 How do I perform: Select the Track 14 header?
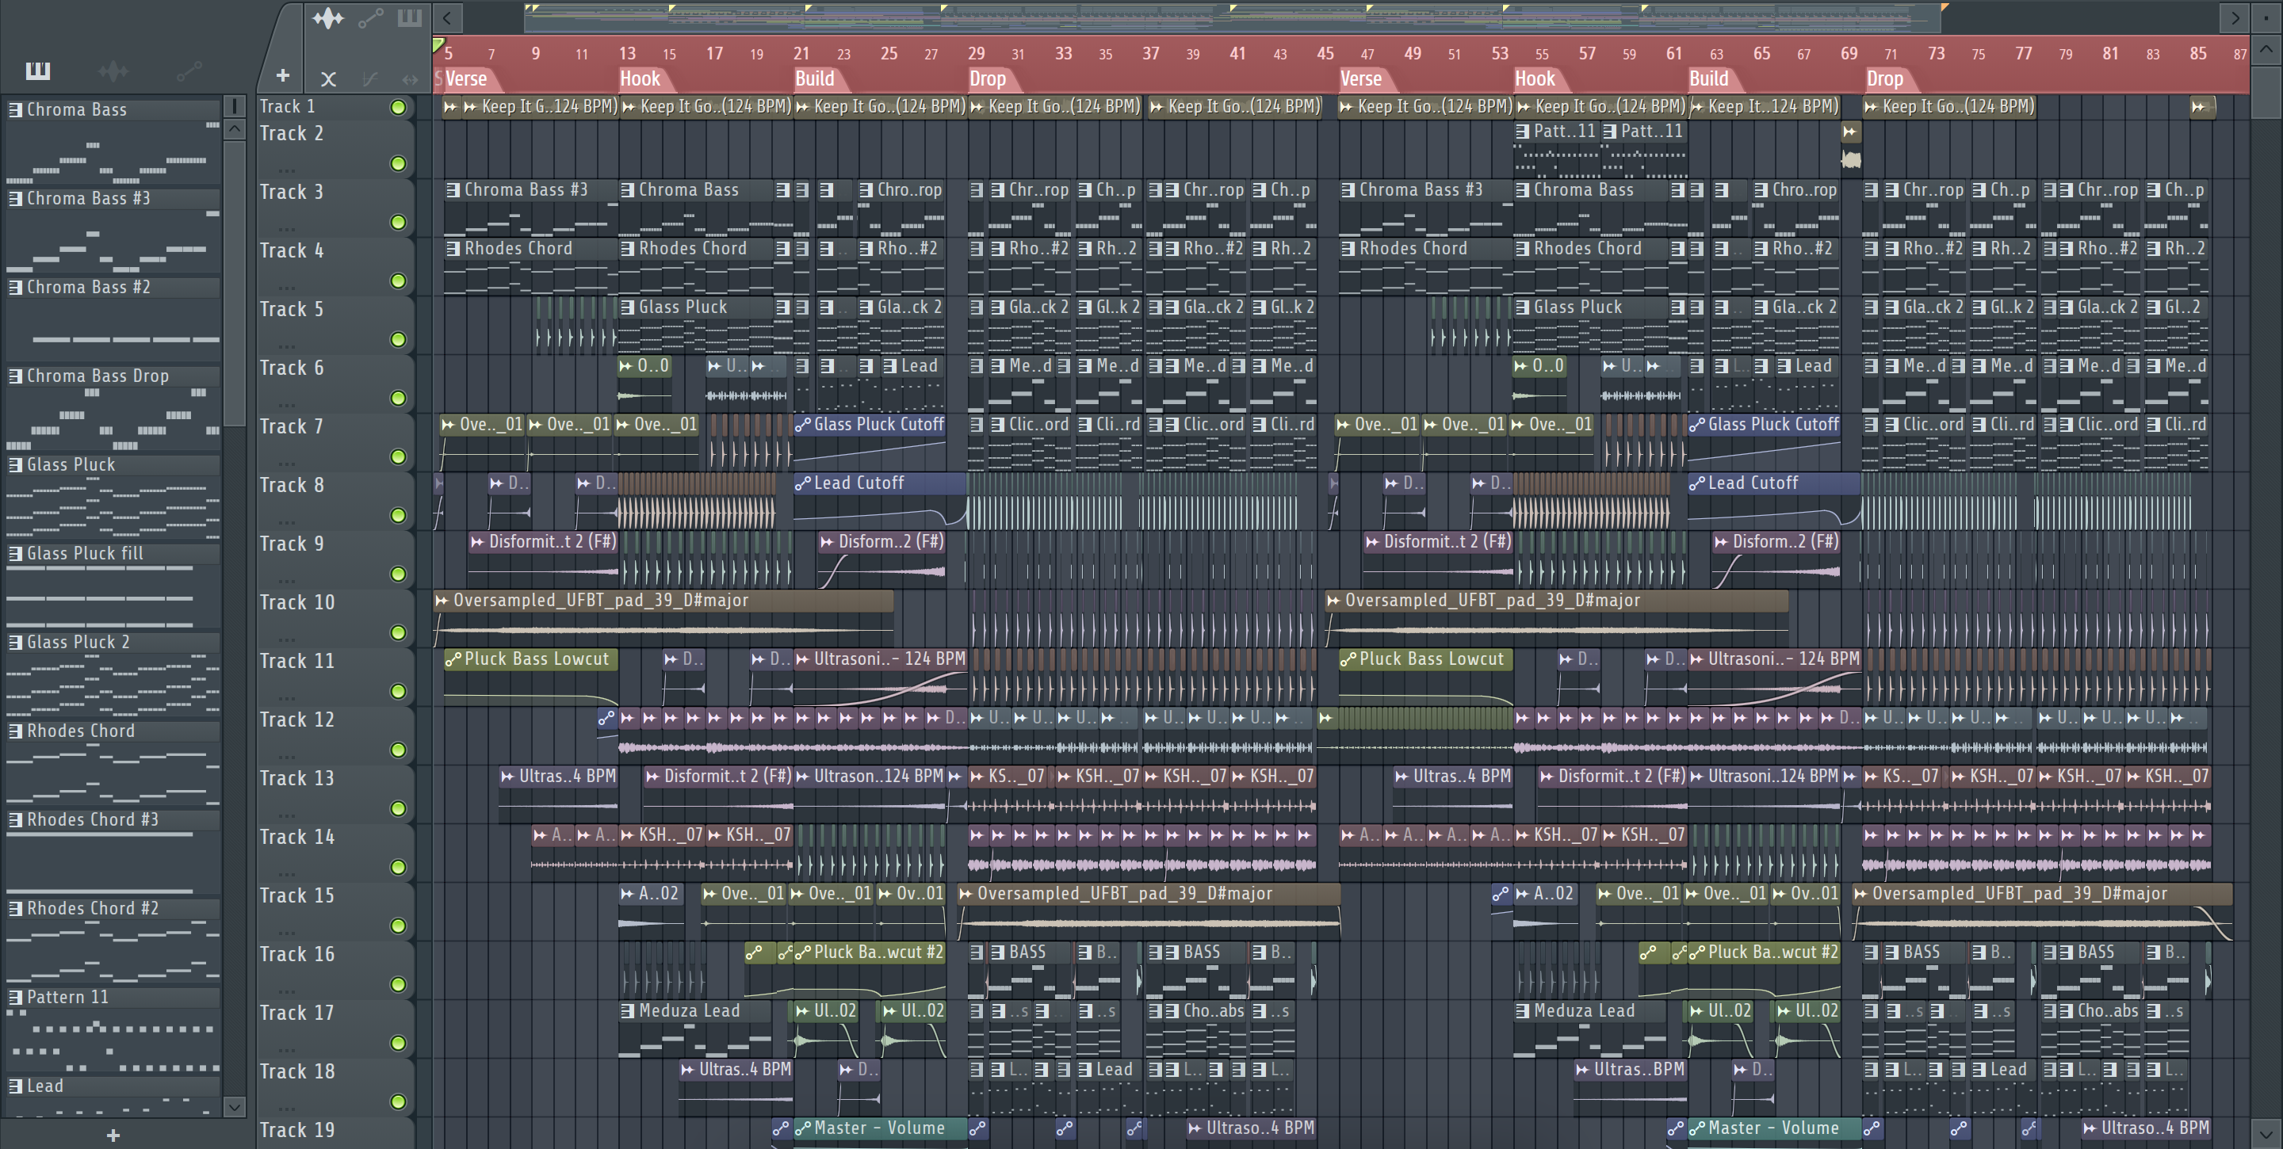click(335, 852)
